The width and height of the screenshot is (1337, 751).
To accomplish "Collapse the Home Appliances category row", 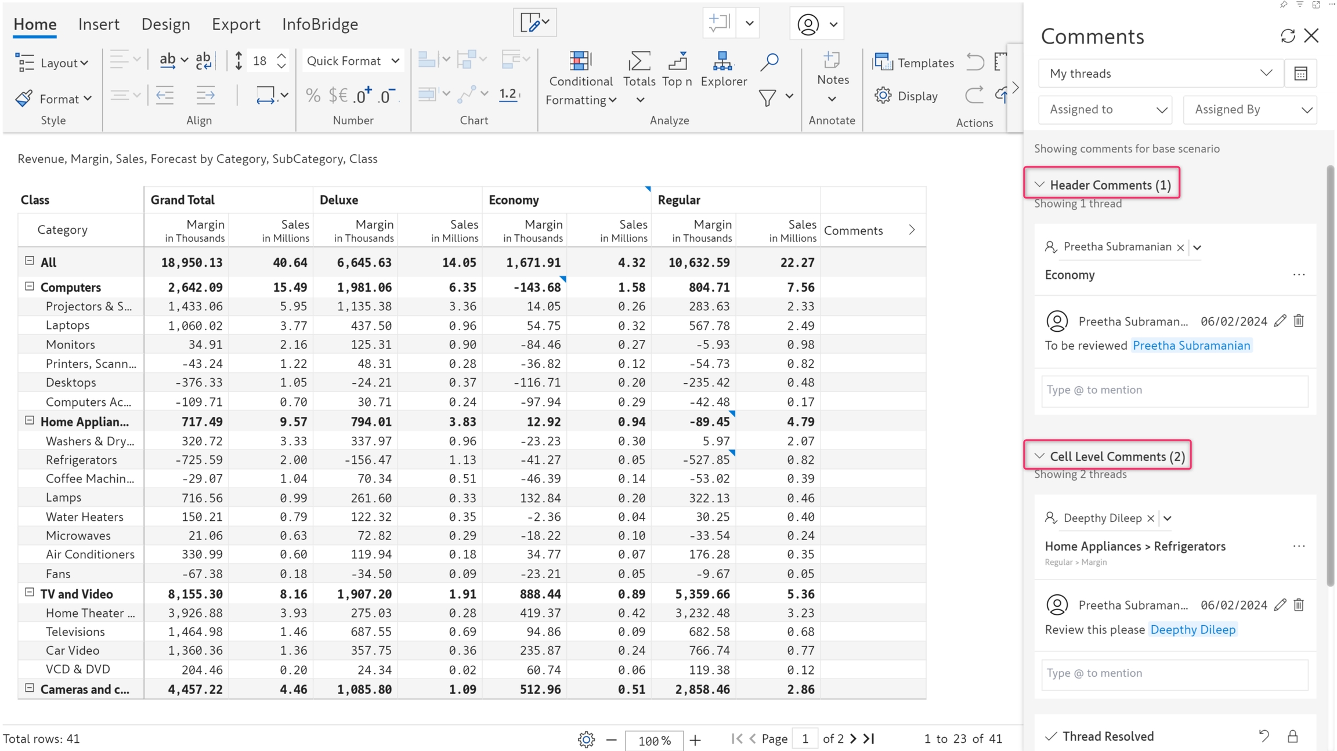I will click(x=30, y=420).
